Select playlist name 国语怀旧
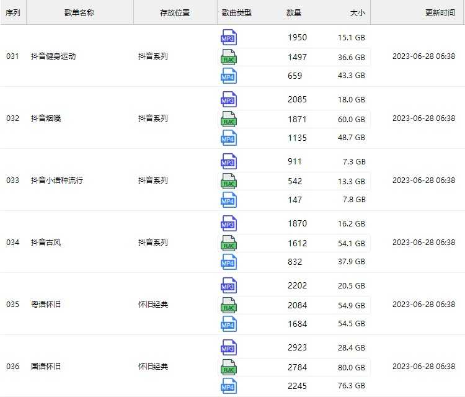Viewport: 465px width, 397px height. [x=46, y=366]
